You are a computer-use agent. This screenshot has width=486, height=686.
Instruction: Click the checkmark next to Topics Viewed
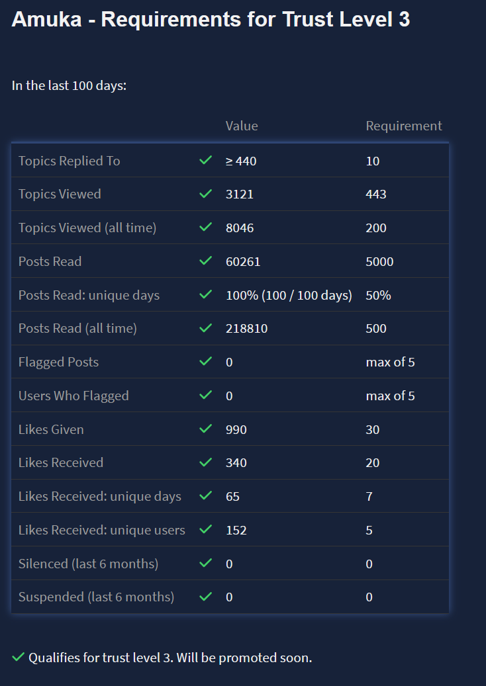tap(205, 194)
